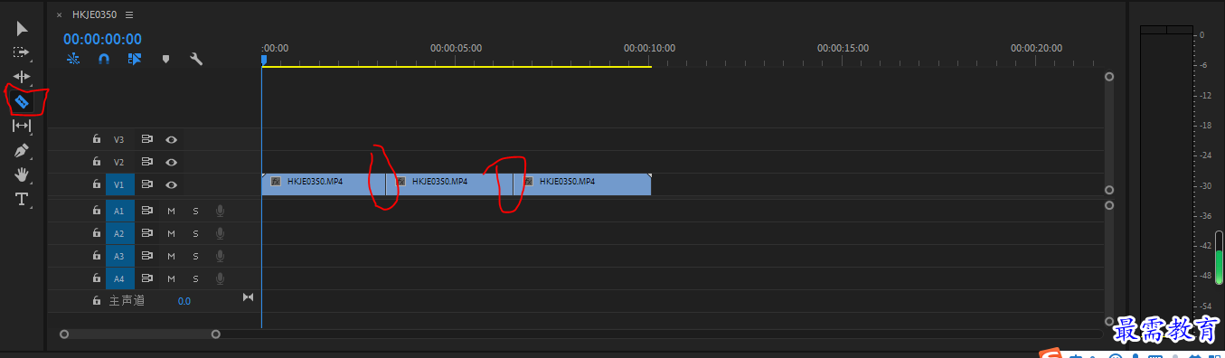
Task: Mute audio track A2
Action: [171, 233]
